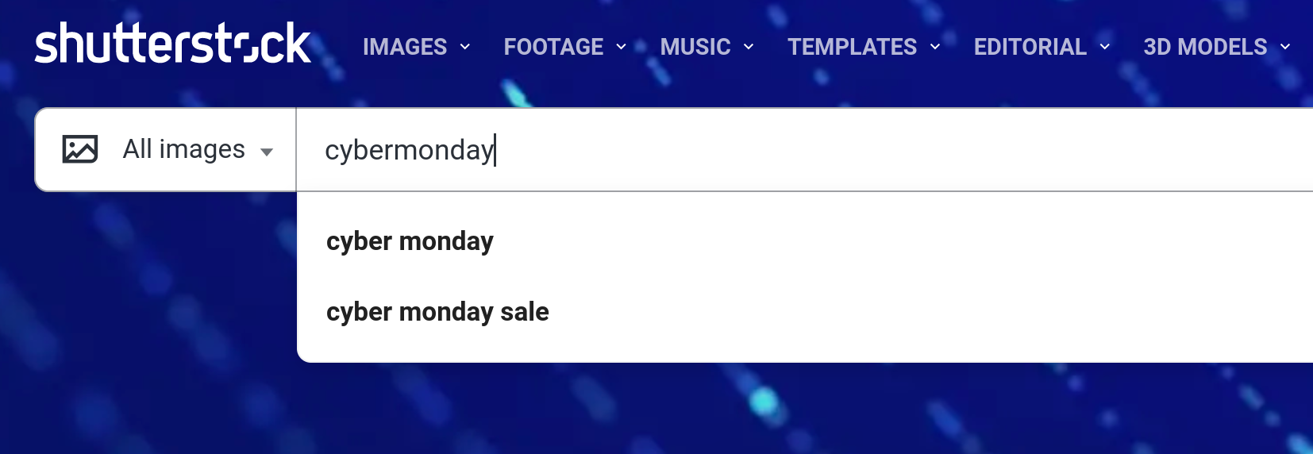This screenshot has height=454, width=1313.
Task: Click the caret arrow next to All images
Action: pyautogui.click(x=267, y=152)
